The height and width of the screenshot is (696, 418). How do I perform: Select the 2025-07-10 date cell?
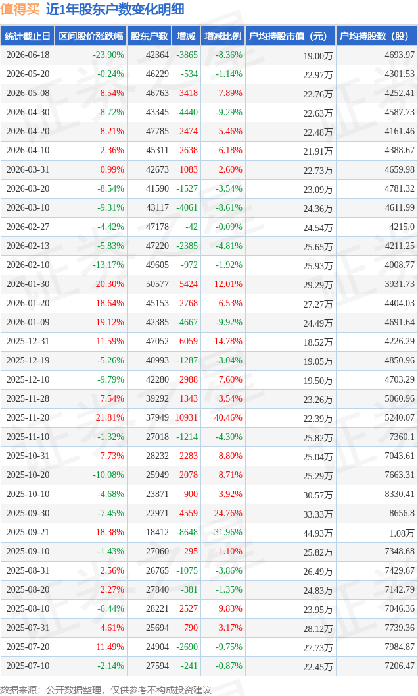[28, 666]
